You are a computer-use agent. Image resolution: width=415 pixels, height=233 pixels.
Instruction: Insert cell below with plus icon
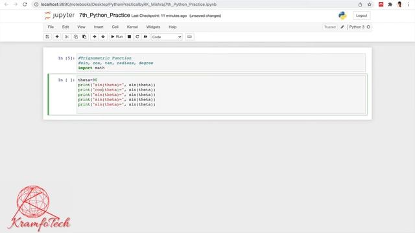tap(57, 37)
